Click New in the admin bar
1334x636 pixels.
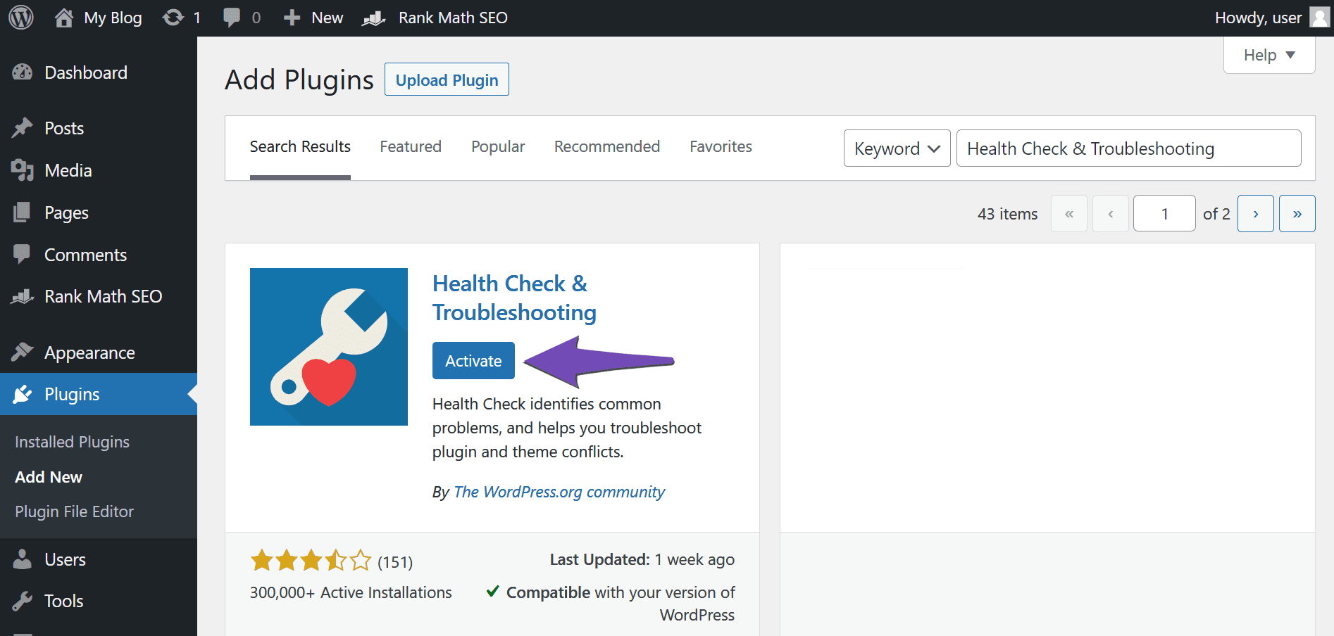[328, 18]
